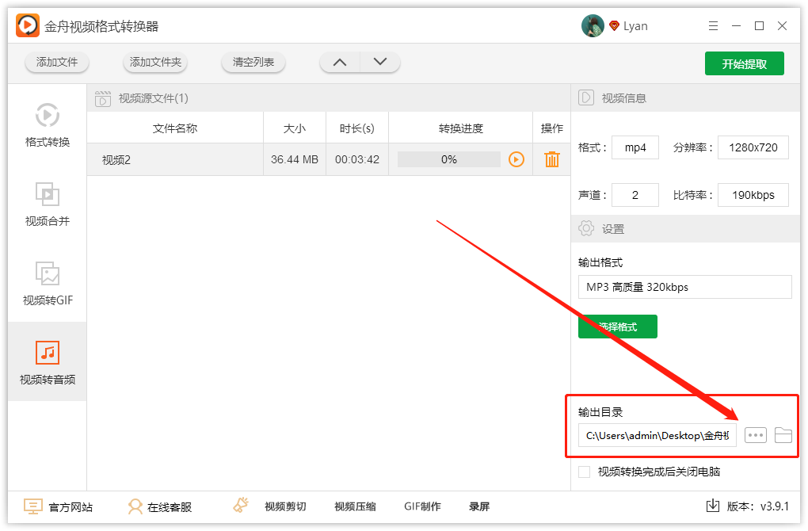Delete 视频2 using the trash icon

[552, 159]
